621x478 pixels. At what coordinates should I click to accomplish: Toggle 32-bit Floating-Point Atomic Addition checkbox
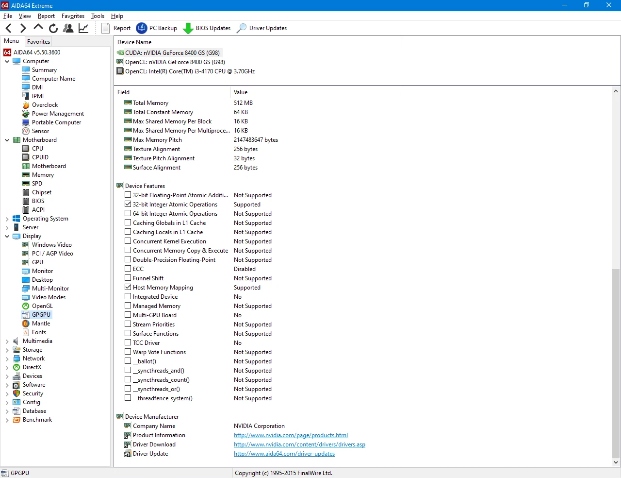pyautogui.click(x=128, y=195)
